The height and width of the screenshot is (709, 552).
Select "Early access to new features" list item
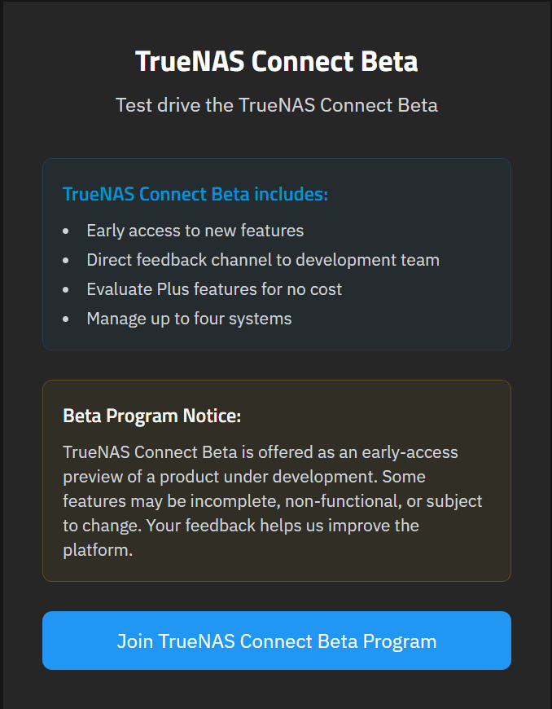tap(195, 231)
